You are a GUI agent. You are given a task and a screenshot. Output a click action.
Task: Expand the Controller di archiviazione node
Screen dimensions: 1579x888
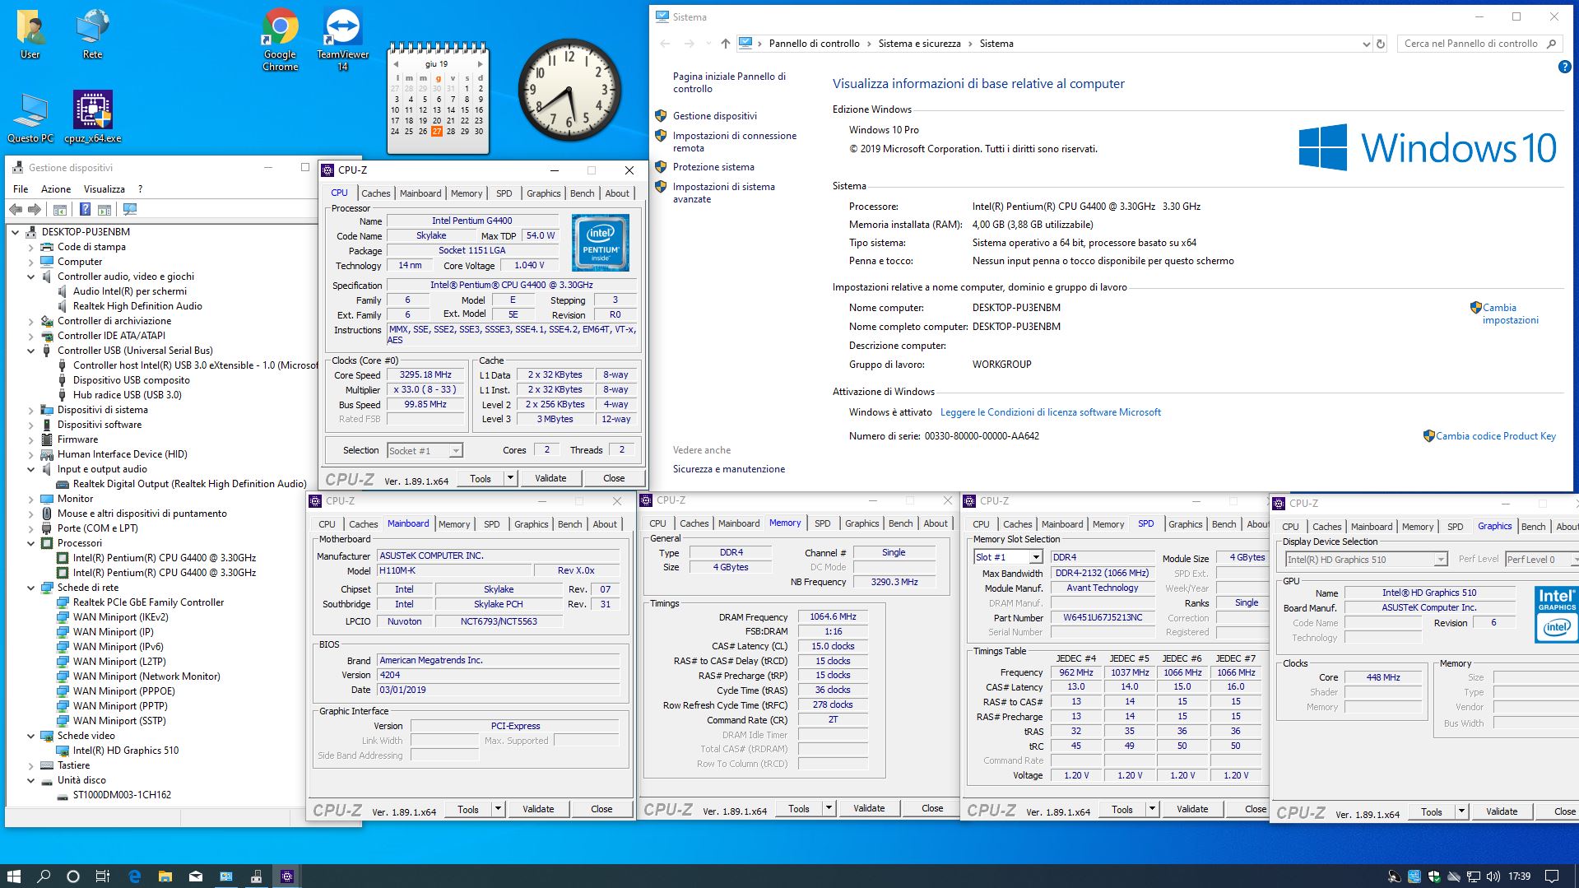coord(31,321)
